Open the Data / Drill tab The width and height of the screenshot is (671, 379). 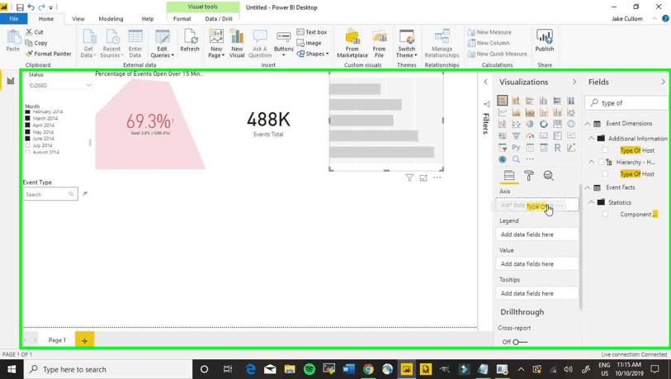tap(219, 19)
